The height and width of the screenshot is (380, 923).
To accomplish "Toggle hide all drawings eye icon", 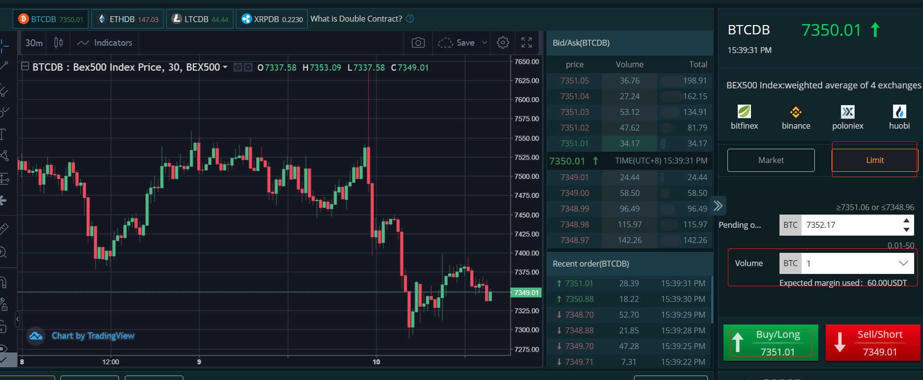I will tap(3, 349).
